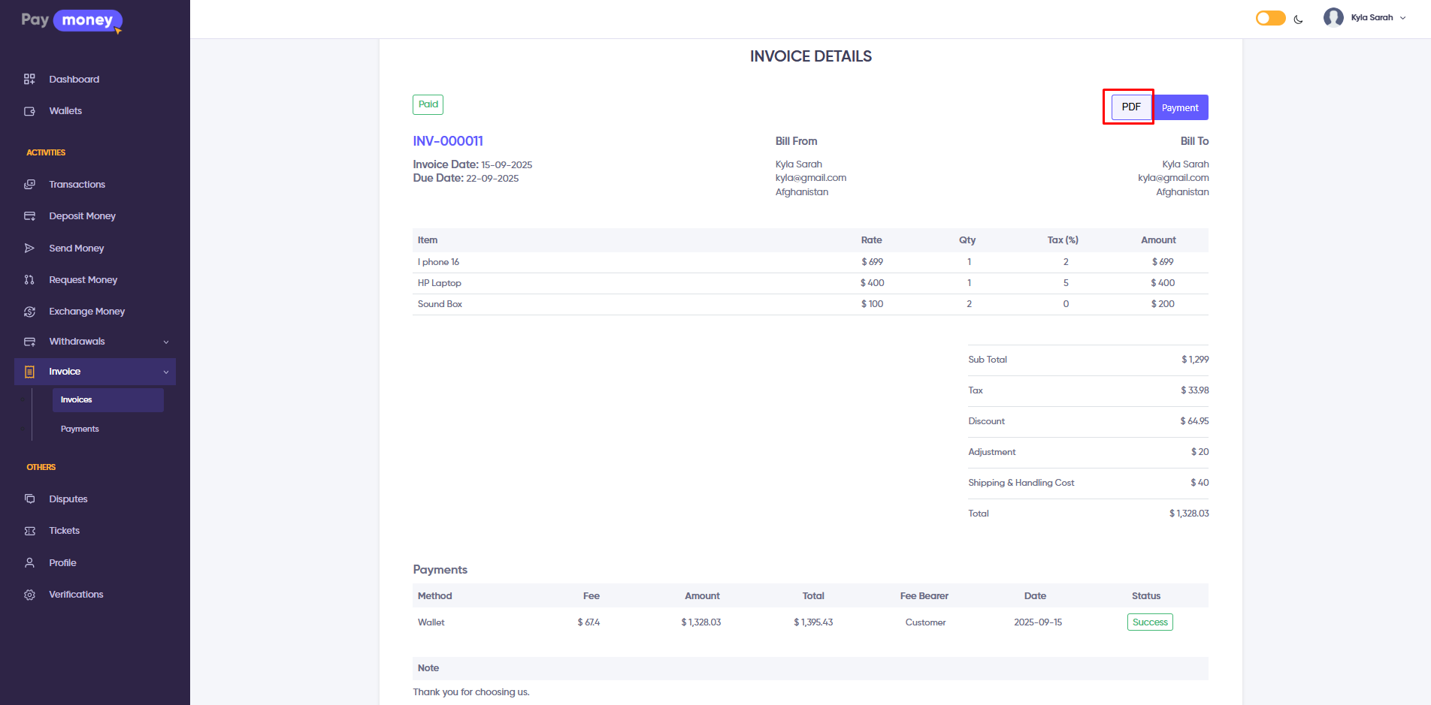Collapse the Invoice menu chevron

(166, 372)
